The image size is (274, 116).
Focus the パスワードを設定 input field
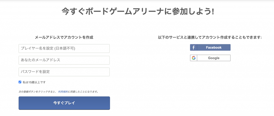pos(64,72)
